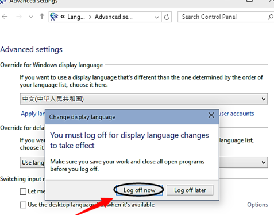Click the Advanced settings heading text
The height and width of the screenshot is (215, 274).
[31, 49]
